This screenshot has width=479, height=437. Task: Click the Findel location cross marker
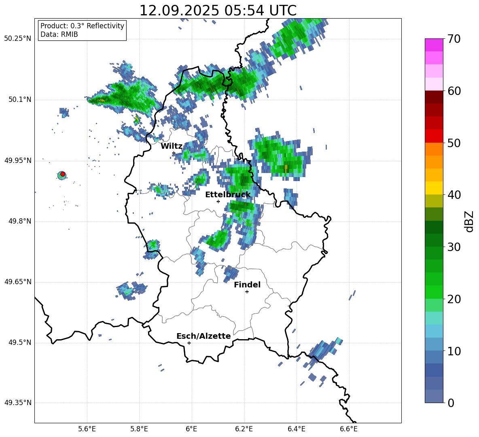tap(247, 292)
